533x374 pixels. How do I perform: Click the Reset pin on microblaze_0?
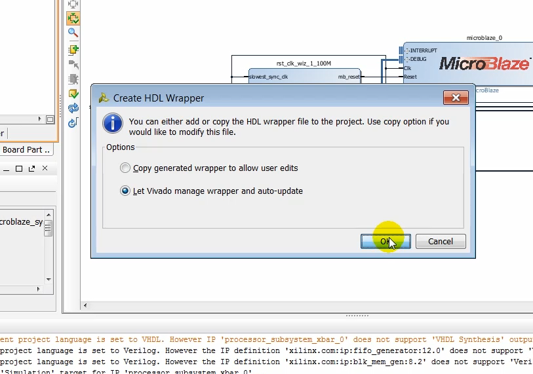click(x=410, y=77)
